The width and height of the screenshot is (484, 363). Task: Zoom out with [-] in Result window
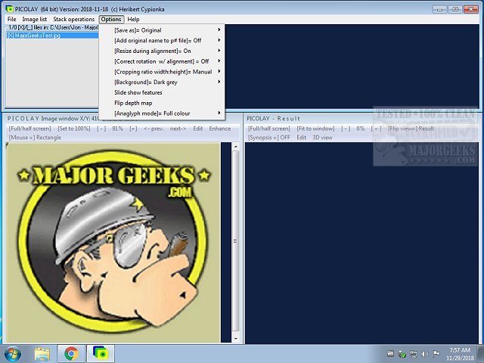[x=346, y=129]
